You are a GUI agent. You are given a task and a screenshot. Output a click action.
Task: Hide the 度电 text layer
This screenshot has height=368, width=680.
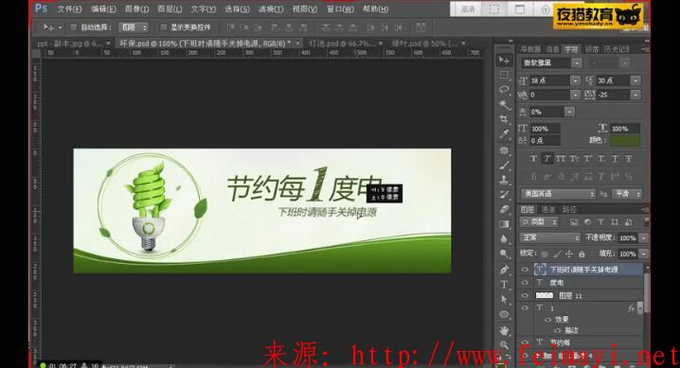(x=525, y=282)
